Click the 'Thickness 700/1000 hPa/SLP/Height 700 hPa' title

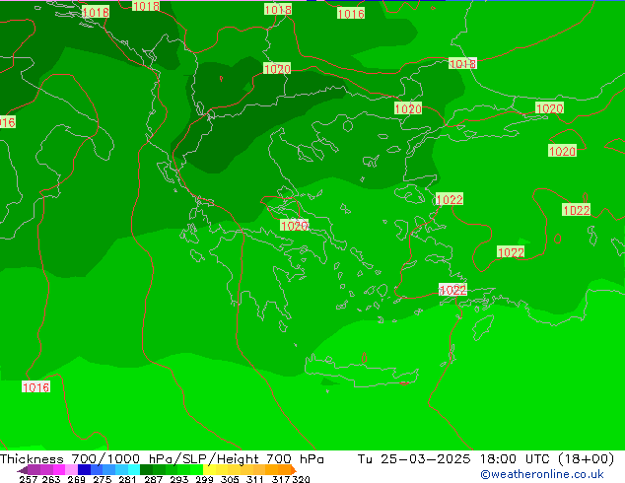click(x=162, y=459)
